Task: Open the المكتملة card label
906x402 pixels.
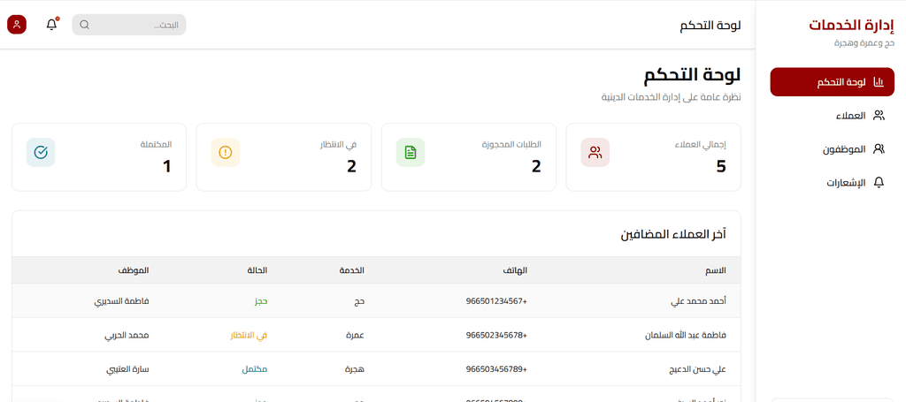Action: 156,145
